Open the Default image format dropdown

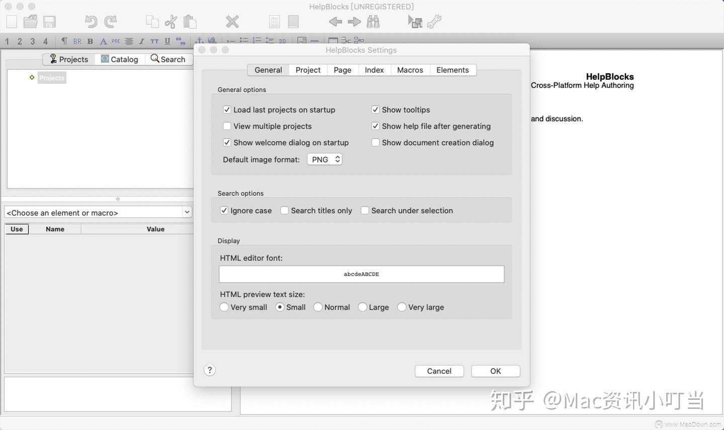(x=324, y=159)
